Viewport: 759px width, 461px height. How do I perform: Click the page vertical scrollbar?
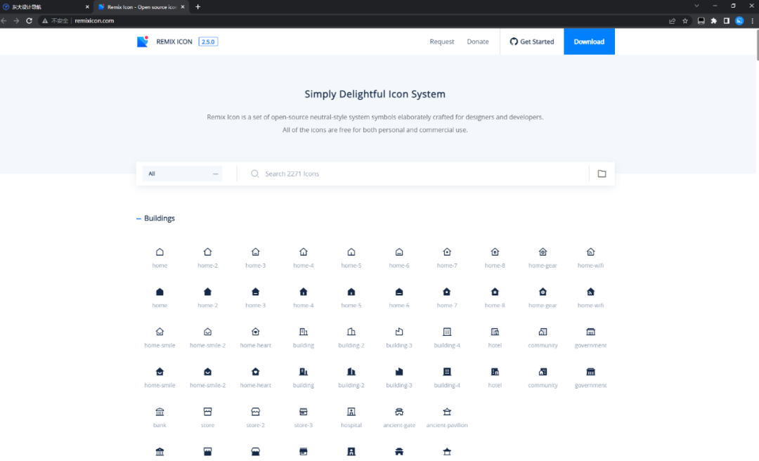[757, 44]
